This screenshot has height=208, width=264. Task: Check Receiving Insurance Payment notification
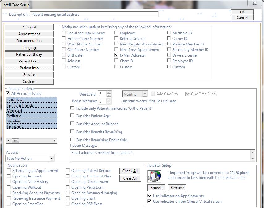[x=9, y=198]
